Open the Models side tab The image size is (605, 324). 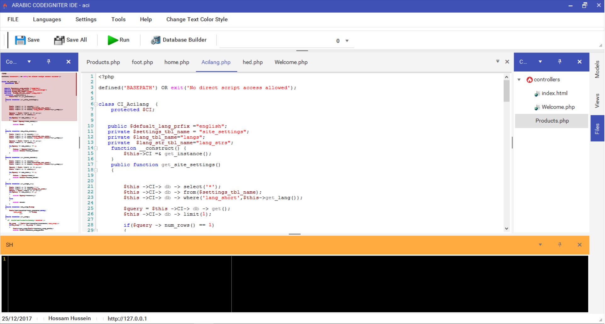[x=597, y=69]
